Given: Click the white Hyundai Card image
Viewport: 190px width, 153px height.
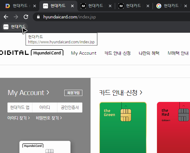Looking at the screenshot, I should pos(45,147).
